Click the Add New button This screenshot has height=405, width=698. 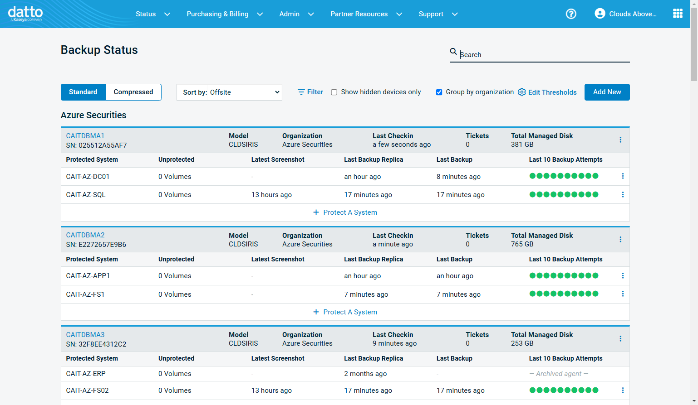tap(607, 92)
